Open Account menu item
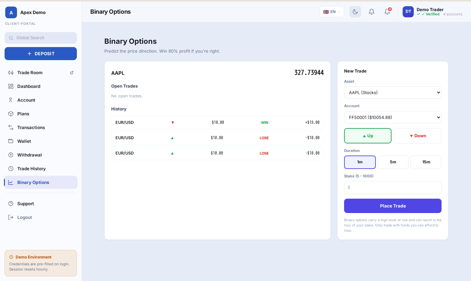 [x=41, y=100]
